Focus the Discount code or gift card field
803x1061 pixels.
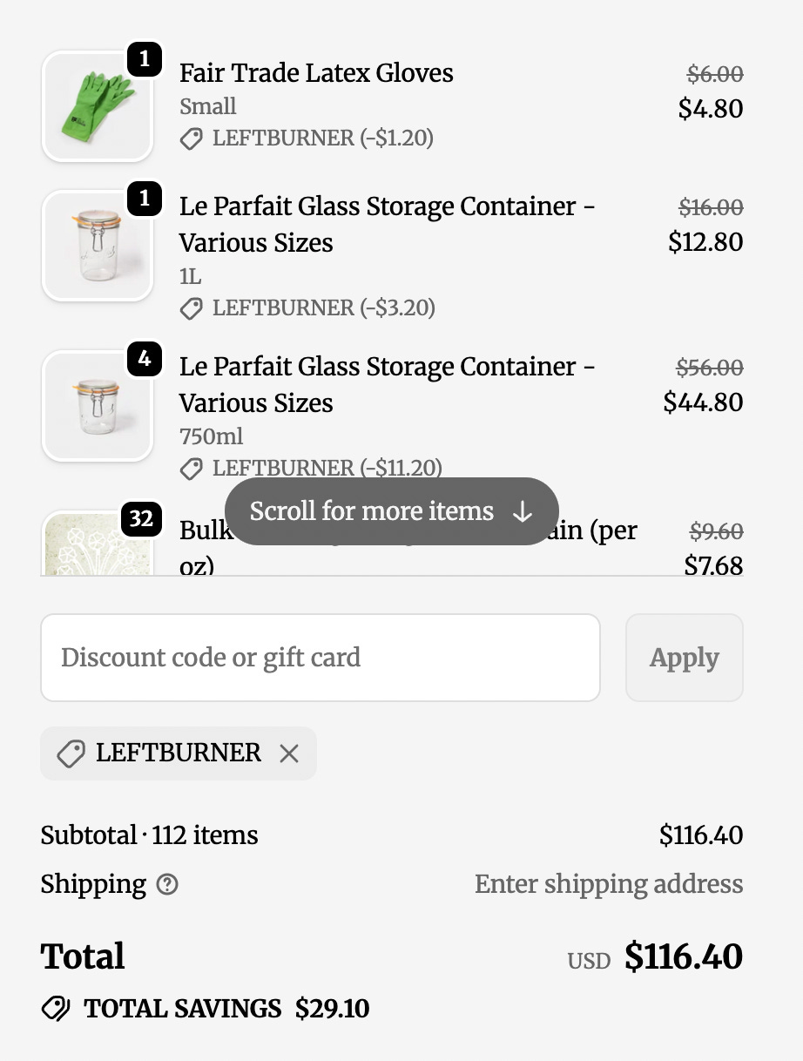click(321, 658)
